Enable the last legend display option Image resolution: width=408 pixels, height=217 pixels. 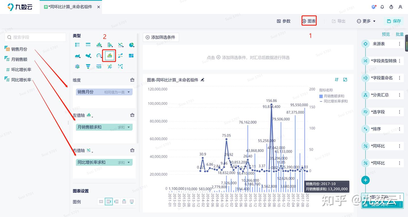pyautogui.click(x=132, y=201)
